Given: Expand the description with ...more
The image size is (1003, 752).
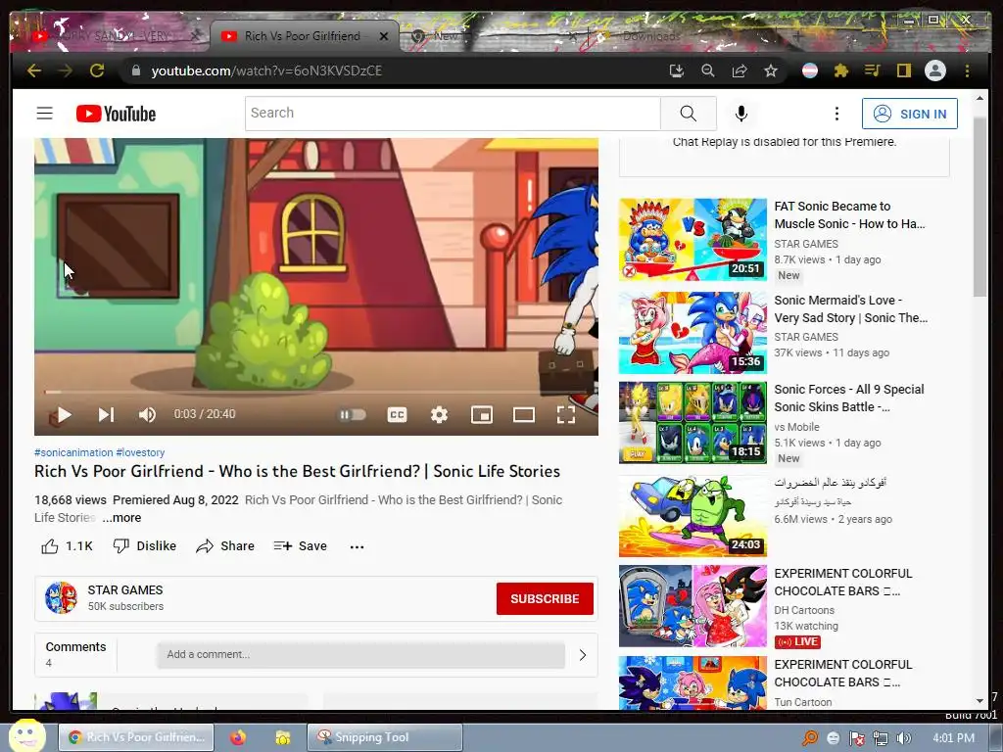Looking at the screenshot, I should tap(121, 517).
